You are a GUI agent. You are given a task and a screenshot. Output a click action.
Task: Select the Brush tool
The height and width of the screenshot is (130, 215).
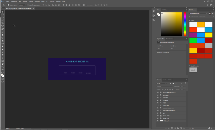click(x=3, y=32)
